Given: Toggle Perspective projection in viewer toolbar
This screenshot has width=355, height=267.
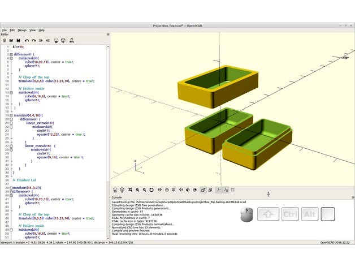Looking at the screenshot, I should click(203, 190).
